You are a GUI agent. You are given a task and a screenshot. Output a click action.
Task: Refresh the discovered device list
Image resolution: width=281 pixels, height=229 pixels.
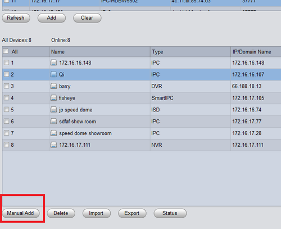(x=16, y=18)
